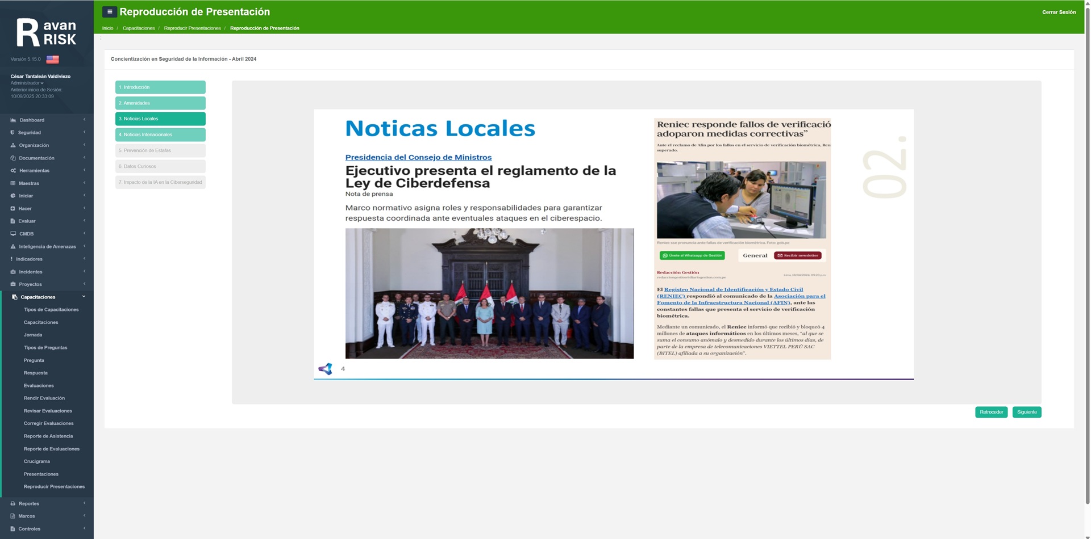
Task: Open Reporte de Asistencia submenu item
Action: pos(48,436)
